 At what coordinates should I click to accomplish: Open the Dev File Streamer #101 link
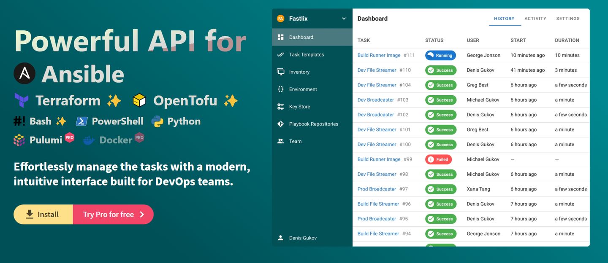[377, 129]
